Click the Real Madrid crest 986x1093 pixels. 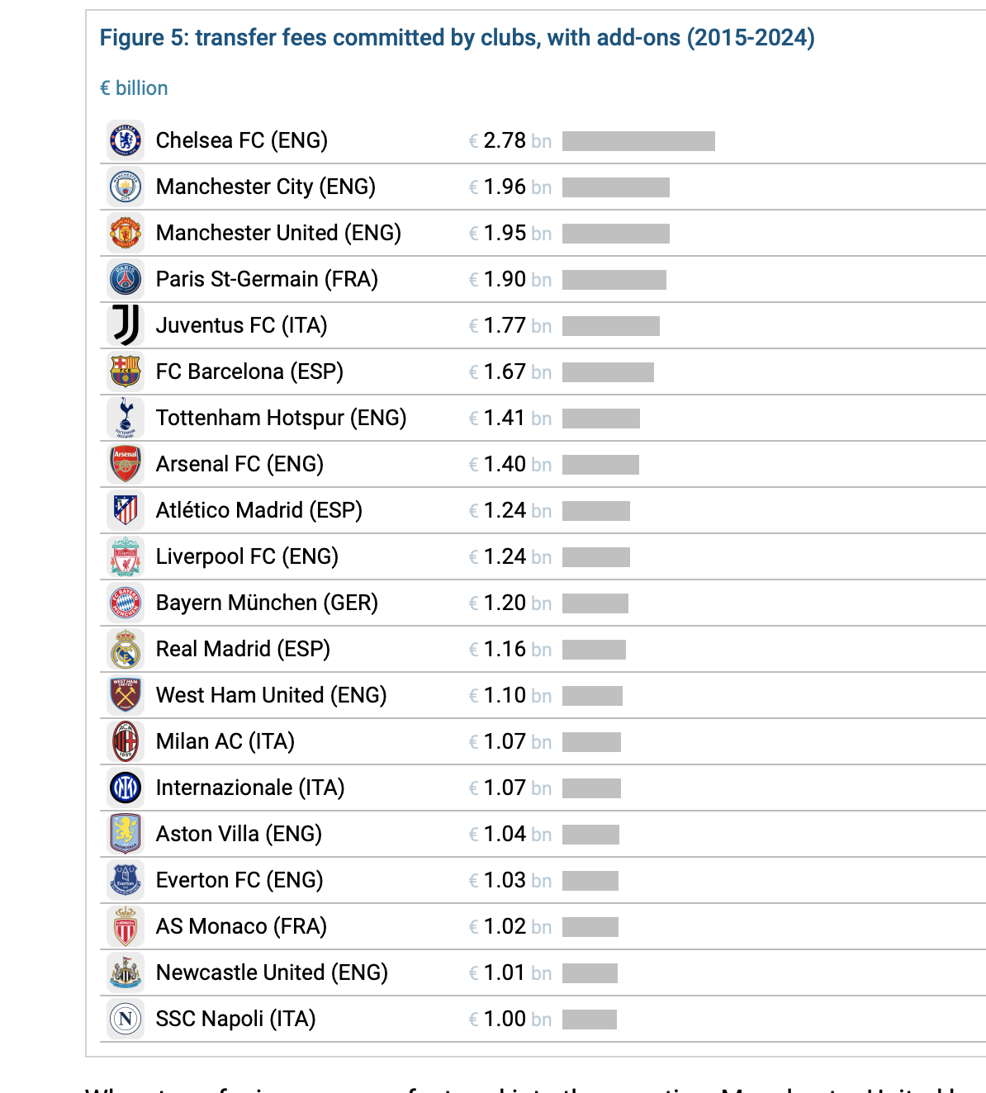[x=126, y=649]
